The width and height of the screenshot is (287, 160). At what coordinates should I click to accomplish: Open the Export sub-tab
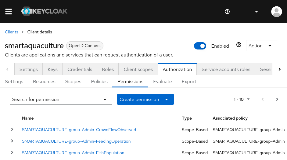click(189, 81)
